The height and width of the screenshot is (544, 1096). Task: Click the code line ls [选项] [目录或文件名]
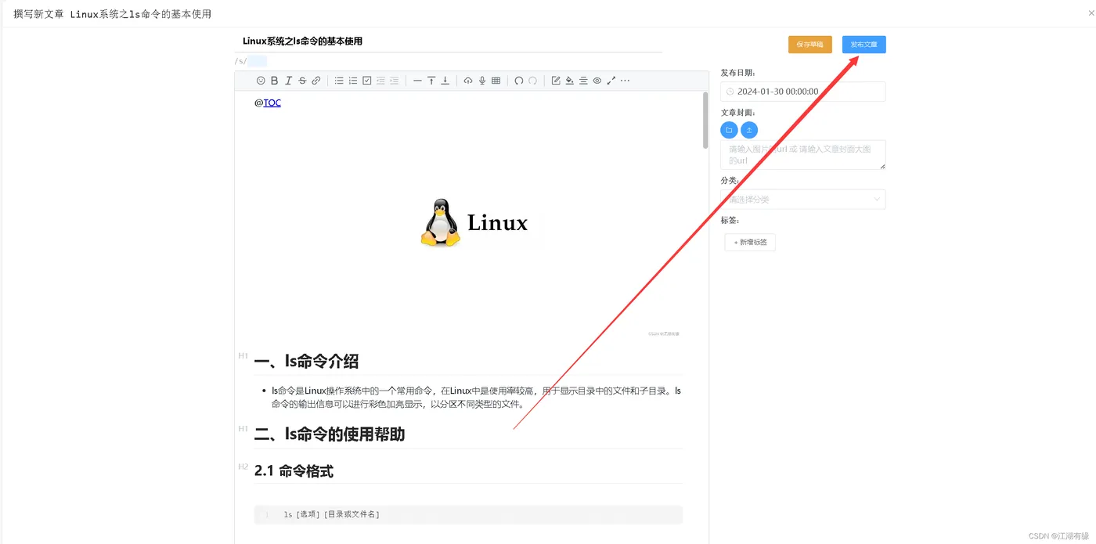click(332, 514)
